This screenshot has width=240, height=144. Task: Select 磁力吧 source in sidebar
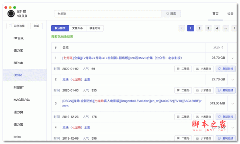25,124
